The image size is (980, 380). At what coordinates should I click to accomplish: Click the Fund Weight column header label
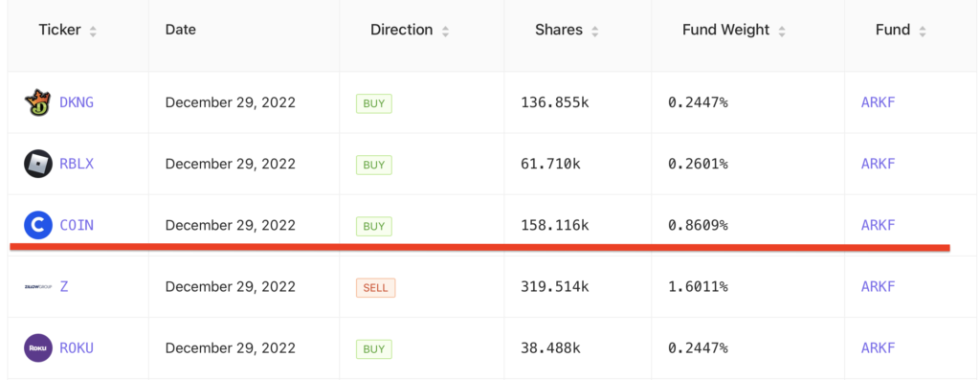[725, 31]
